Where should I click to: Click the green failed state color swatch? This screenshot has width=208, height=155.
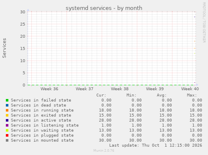[x=7, y=100]
